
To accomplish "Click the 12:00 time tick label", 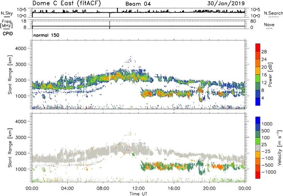I will click(138, 189).
